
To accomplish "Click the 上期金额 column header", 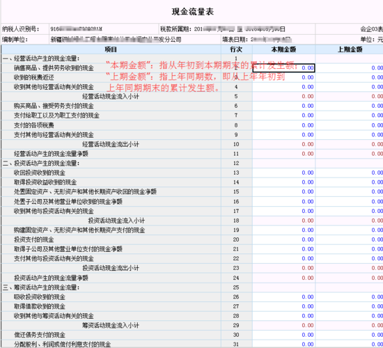I will pos(350,49).
